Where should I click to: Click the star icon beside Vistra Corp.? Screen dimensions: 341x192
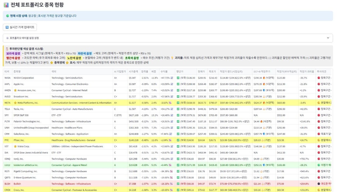click(x=15, y=146)
